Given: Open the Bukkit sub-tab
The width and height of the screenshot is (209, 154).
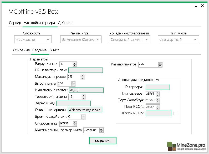Looking at the screenshot, I should click(x=54, y=50).
